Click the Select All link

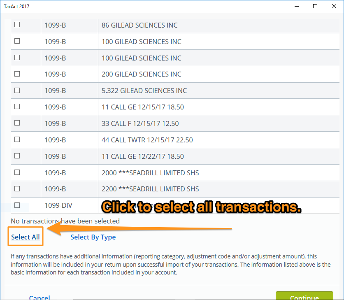25,237
